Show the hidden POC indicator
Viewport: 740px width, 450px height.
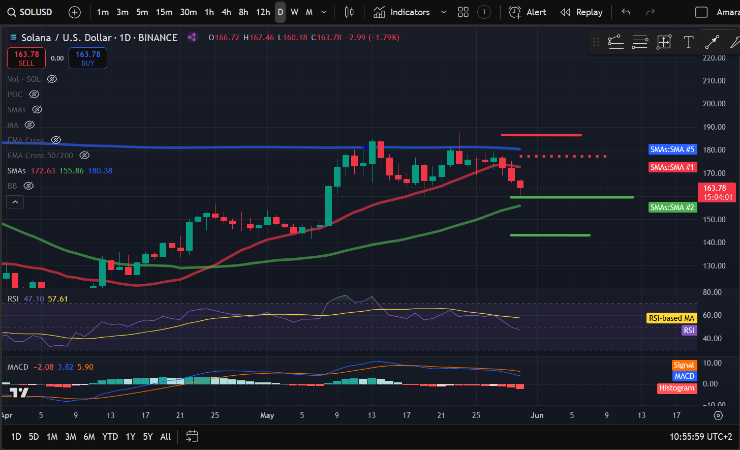pyautogui.click(x=34, y=94)
